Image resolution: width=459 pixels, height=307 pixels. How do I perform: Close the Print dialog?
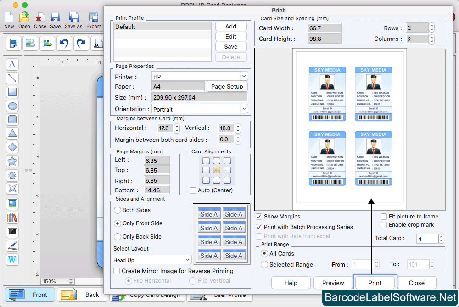click(x=416, y=283)
